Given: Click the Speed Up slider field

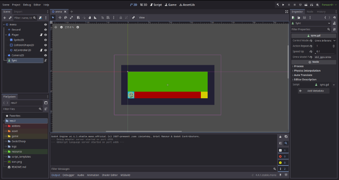Looking at the screenshot, I should [x=325, y=51].
